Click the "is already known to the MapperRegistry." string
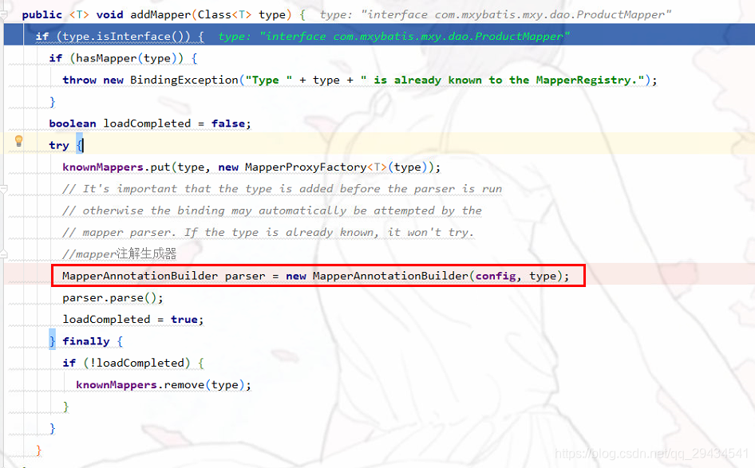Viewport: 755px width, 468px height. tap(503, 80)
